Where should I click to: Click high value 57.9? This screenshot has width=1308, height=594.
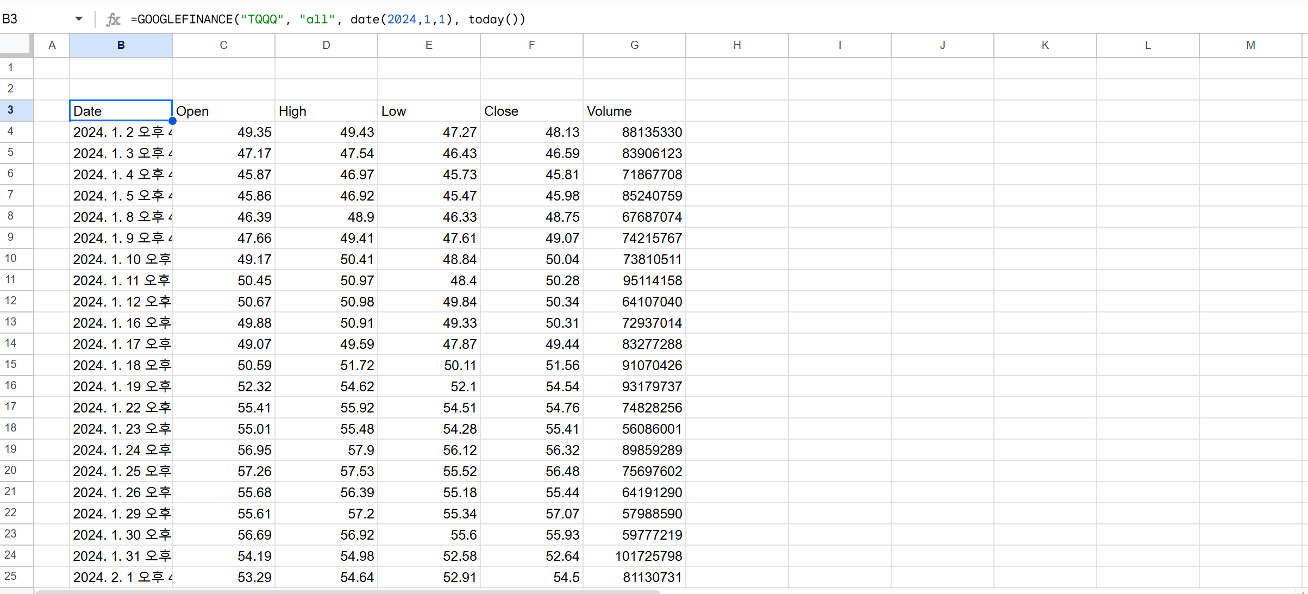(x=326, y=450)
